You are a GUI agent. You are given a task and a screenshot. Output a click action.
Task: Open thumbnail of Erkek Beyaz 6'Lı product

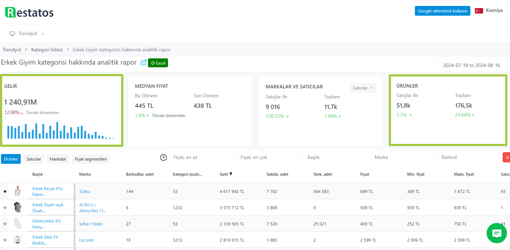click(x=18, y=191)
